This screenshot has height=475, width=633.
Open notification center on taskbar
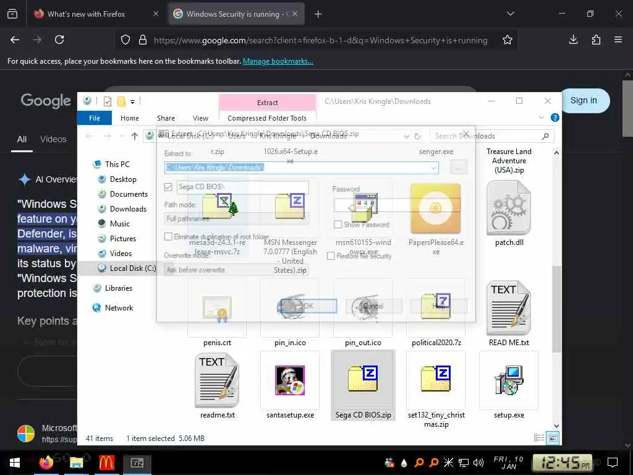(x=613, y=463)
